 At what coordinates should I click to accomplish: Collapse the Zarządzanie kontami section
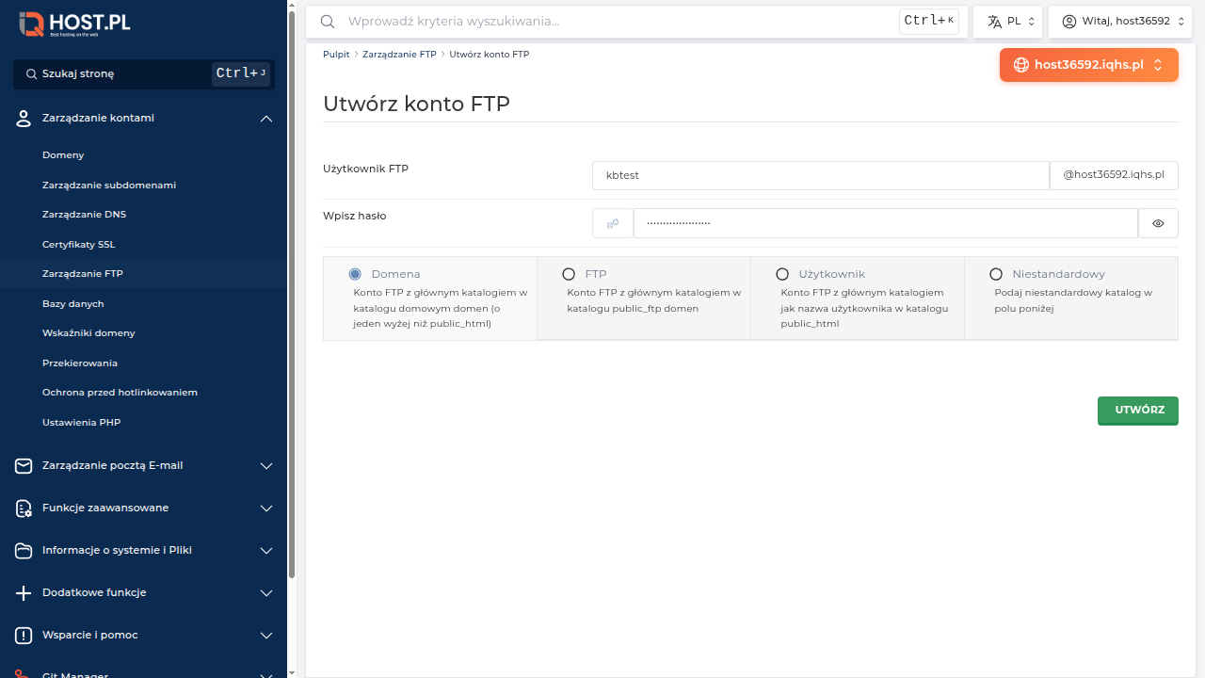coord(266,119)
